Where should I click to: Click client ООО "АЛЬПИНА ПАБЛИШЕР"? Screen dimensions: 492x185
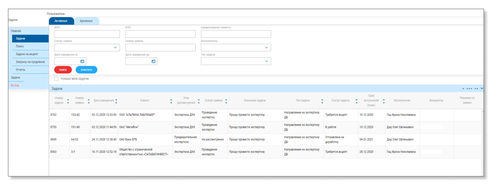(137, 115)
